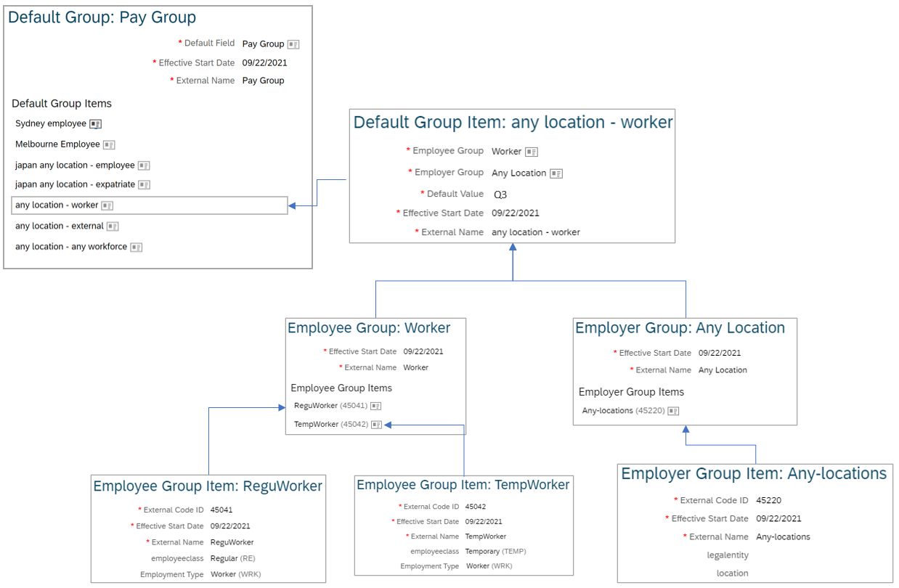Click Employer Group Item: Any-locations title
The height and width of the screenshot is (588, 899).
[x=754, y=474]
